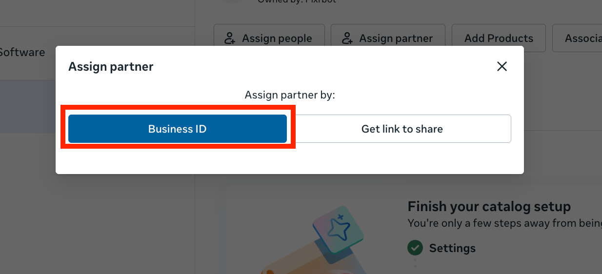The height and width of the screenshot is (274, 602).
Task: Open the Assign partner button label
Action: pos(396,38)
